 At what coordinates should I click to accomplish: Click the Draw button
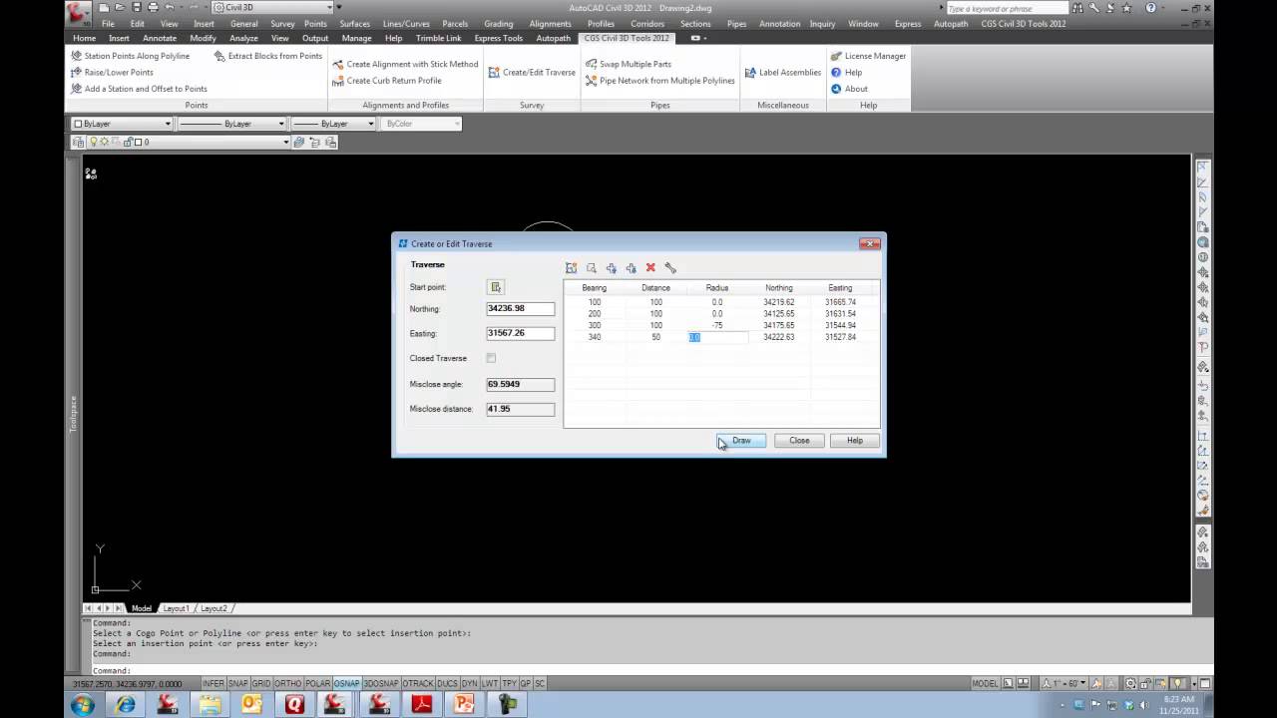click(741, 440)
